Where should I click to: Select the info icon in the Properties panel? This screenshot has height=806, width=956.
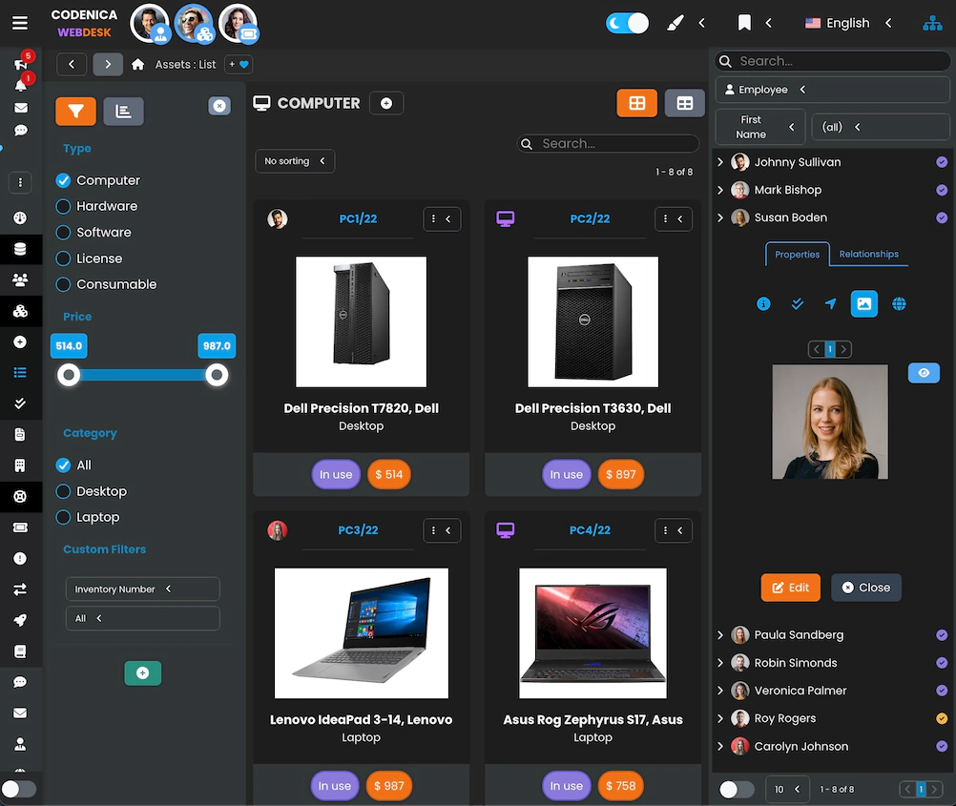762,303
